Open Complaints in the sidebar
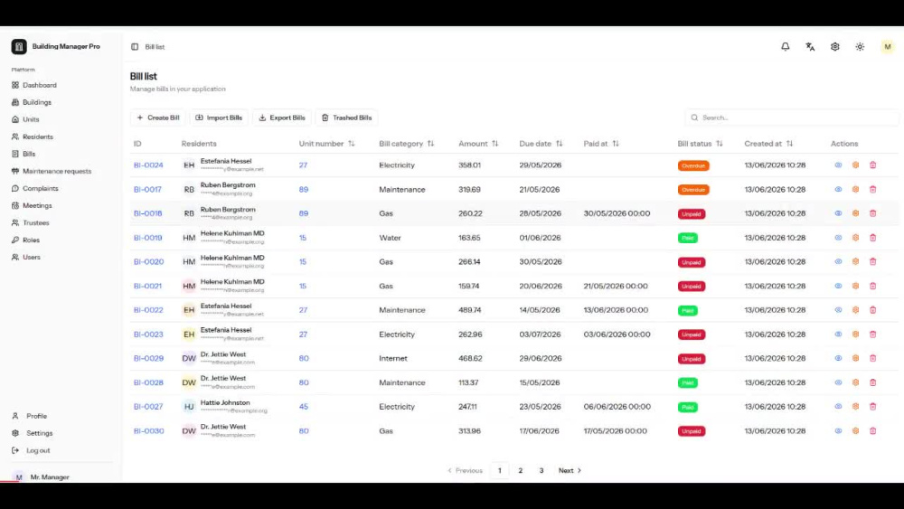The image size is (904, 509). (34, 188)
